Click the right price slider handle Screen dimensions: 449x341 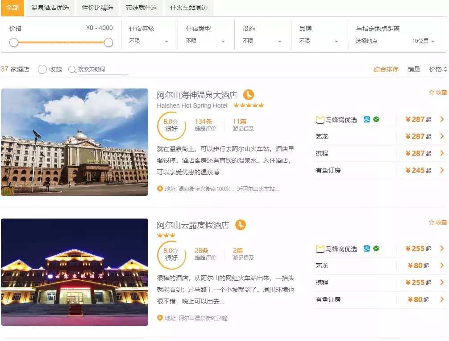[x=108, y=42]
